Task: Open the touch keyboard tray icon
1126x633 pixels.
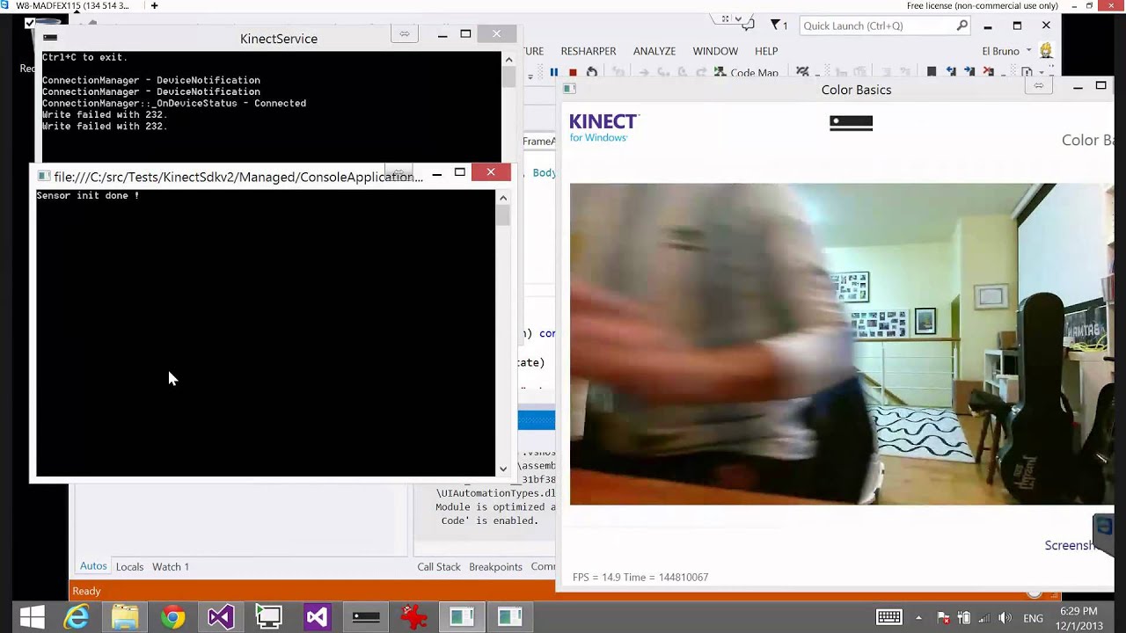Action: 888,617
